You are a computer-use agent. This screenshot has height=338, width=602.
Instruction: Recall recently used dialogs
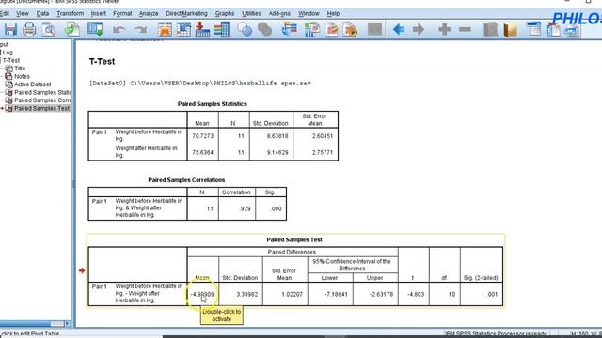[x=95, y=29]
